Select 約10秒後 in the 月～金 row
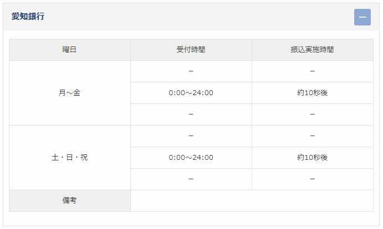This screenshot has height=229, width=383. (x=313, y=93)
